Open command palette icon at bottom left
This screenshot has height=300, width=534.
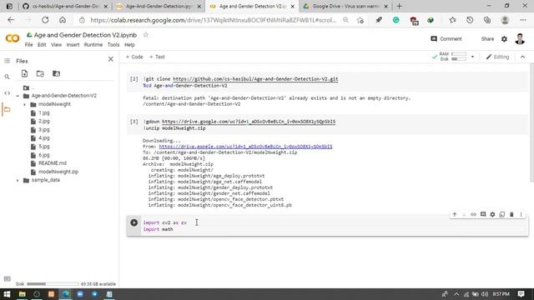(7, 279)
